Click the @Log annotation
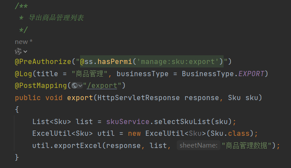Viewport: 291px width, 168px height. tap(23, 74)
